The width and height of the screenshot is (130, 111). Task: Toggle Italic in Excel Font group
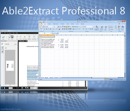[x=49, y=29]
